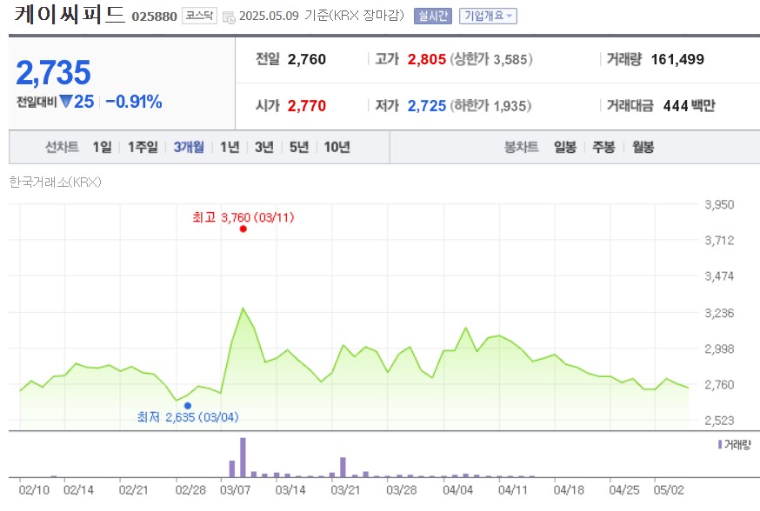Show the 일봉 daily candle chart

pos(565,147)
